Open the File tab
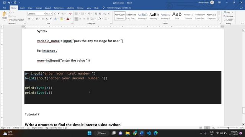Viewport: 245px width, 137px height. click(5, 8)
